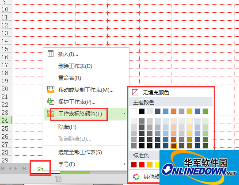Viewport: 239px width, 185px height.
Task: Go to next sheet using navigation arrow
Action: click(15, 168)
